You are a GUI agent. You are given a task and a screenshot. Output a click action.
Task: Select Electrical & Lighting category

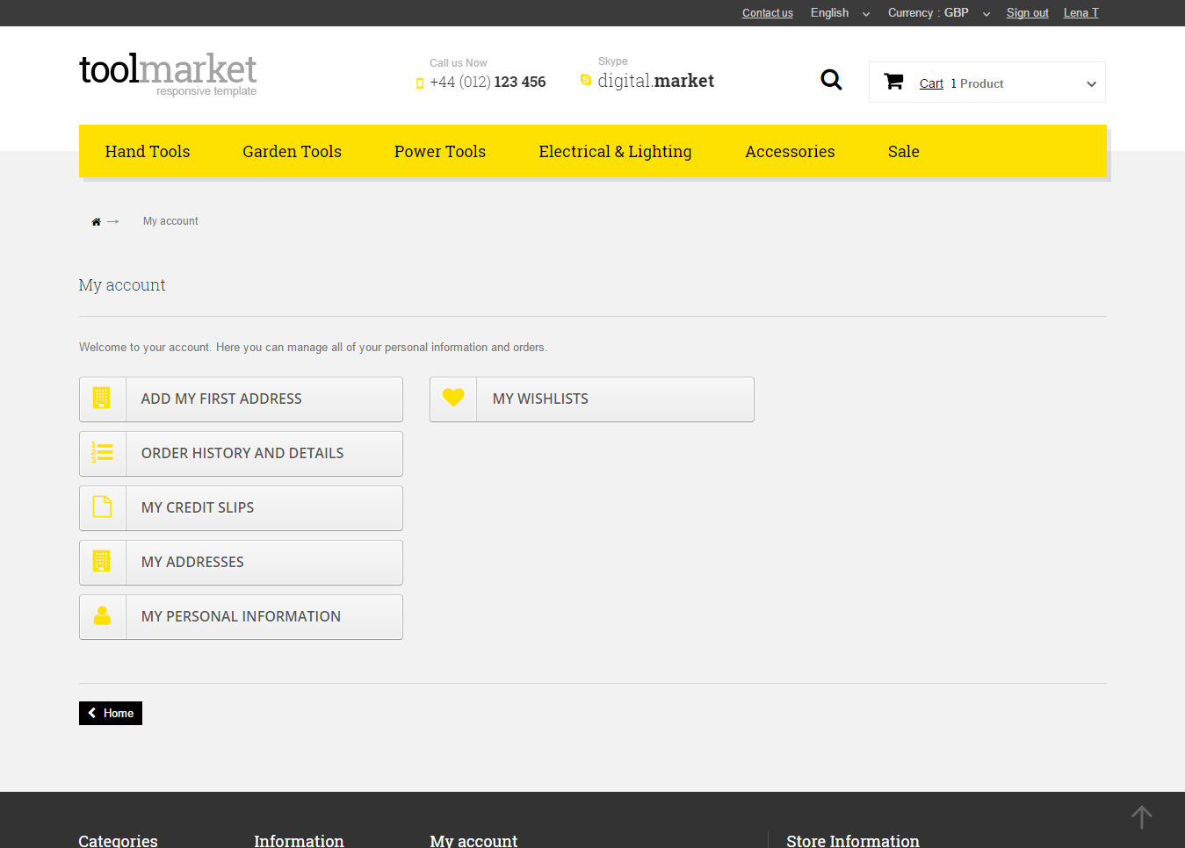(x=615, y=152)
